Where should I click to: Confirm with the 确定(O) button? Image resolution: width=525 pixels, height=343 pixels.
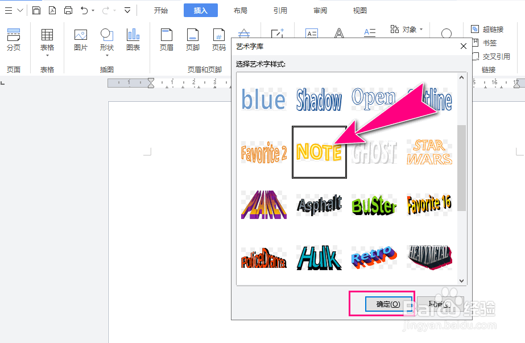point(388,304)
